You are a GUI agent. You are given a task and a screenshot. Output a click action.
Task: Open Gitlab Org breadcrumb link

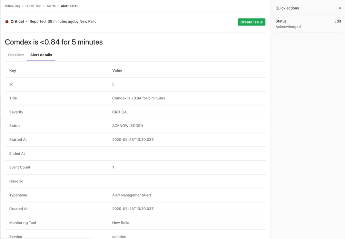(12, 6)
